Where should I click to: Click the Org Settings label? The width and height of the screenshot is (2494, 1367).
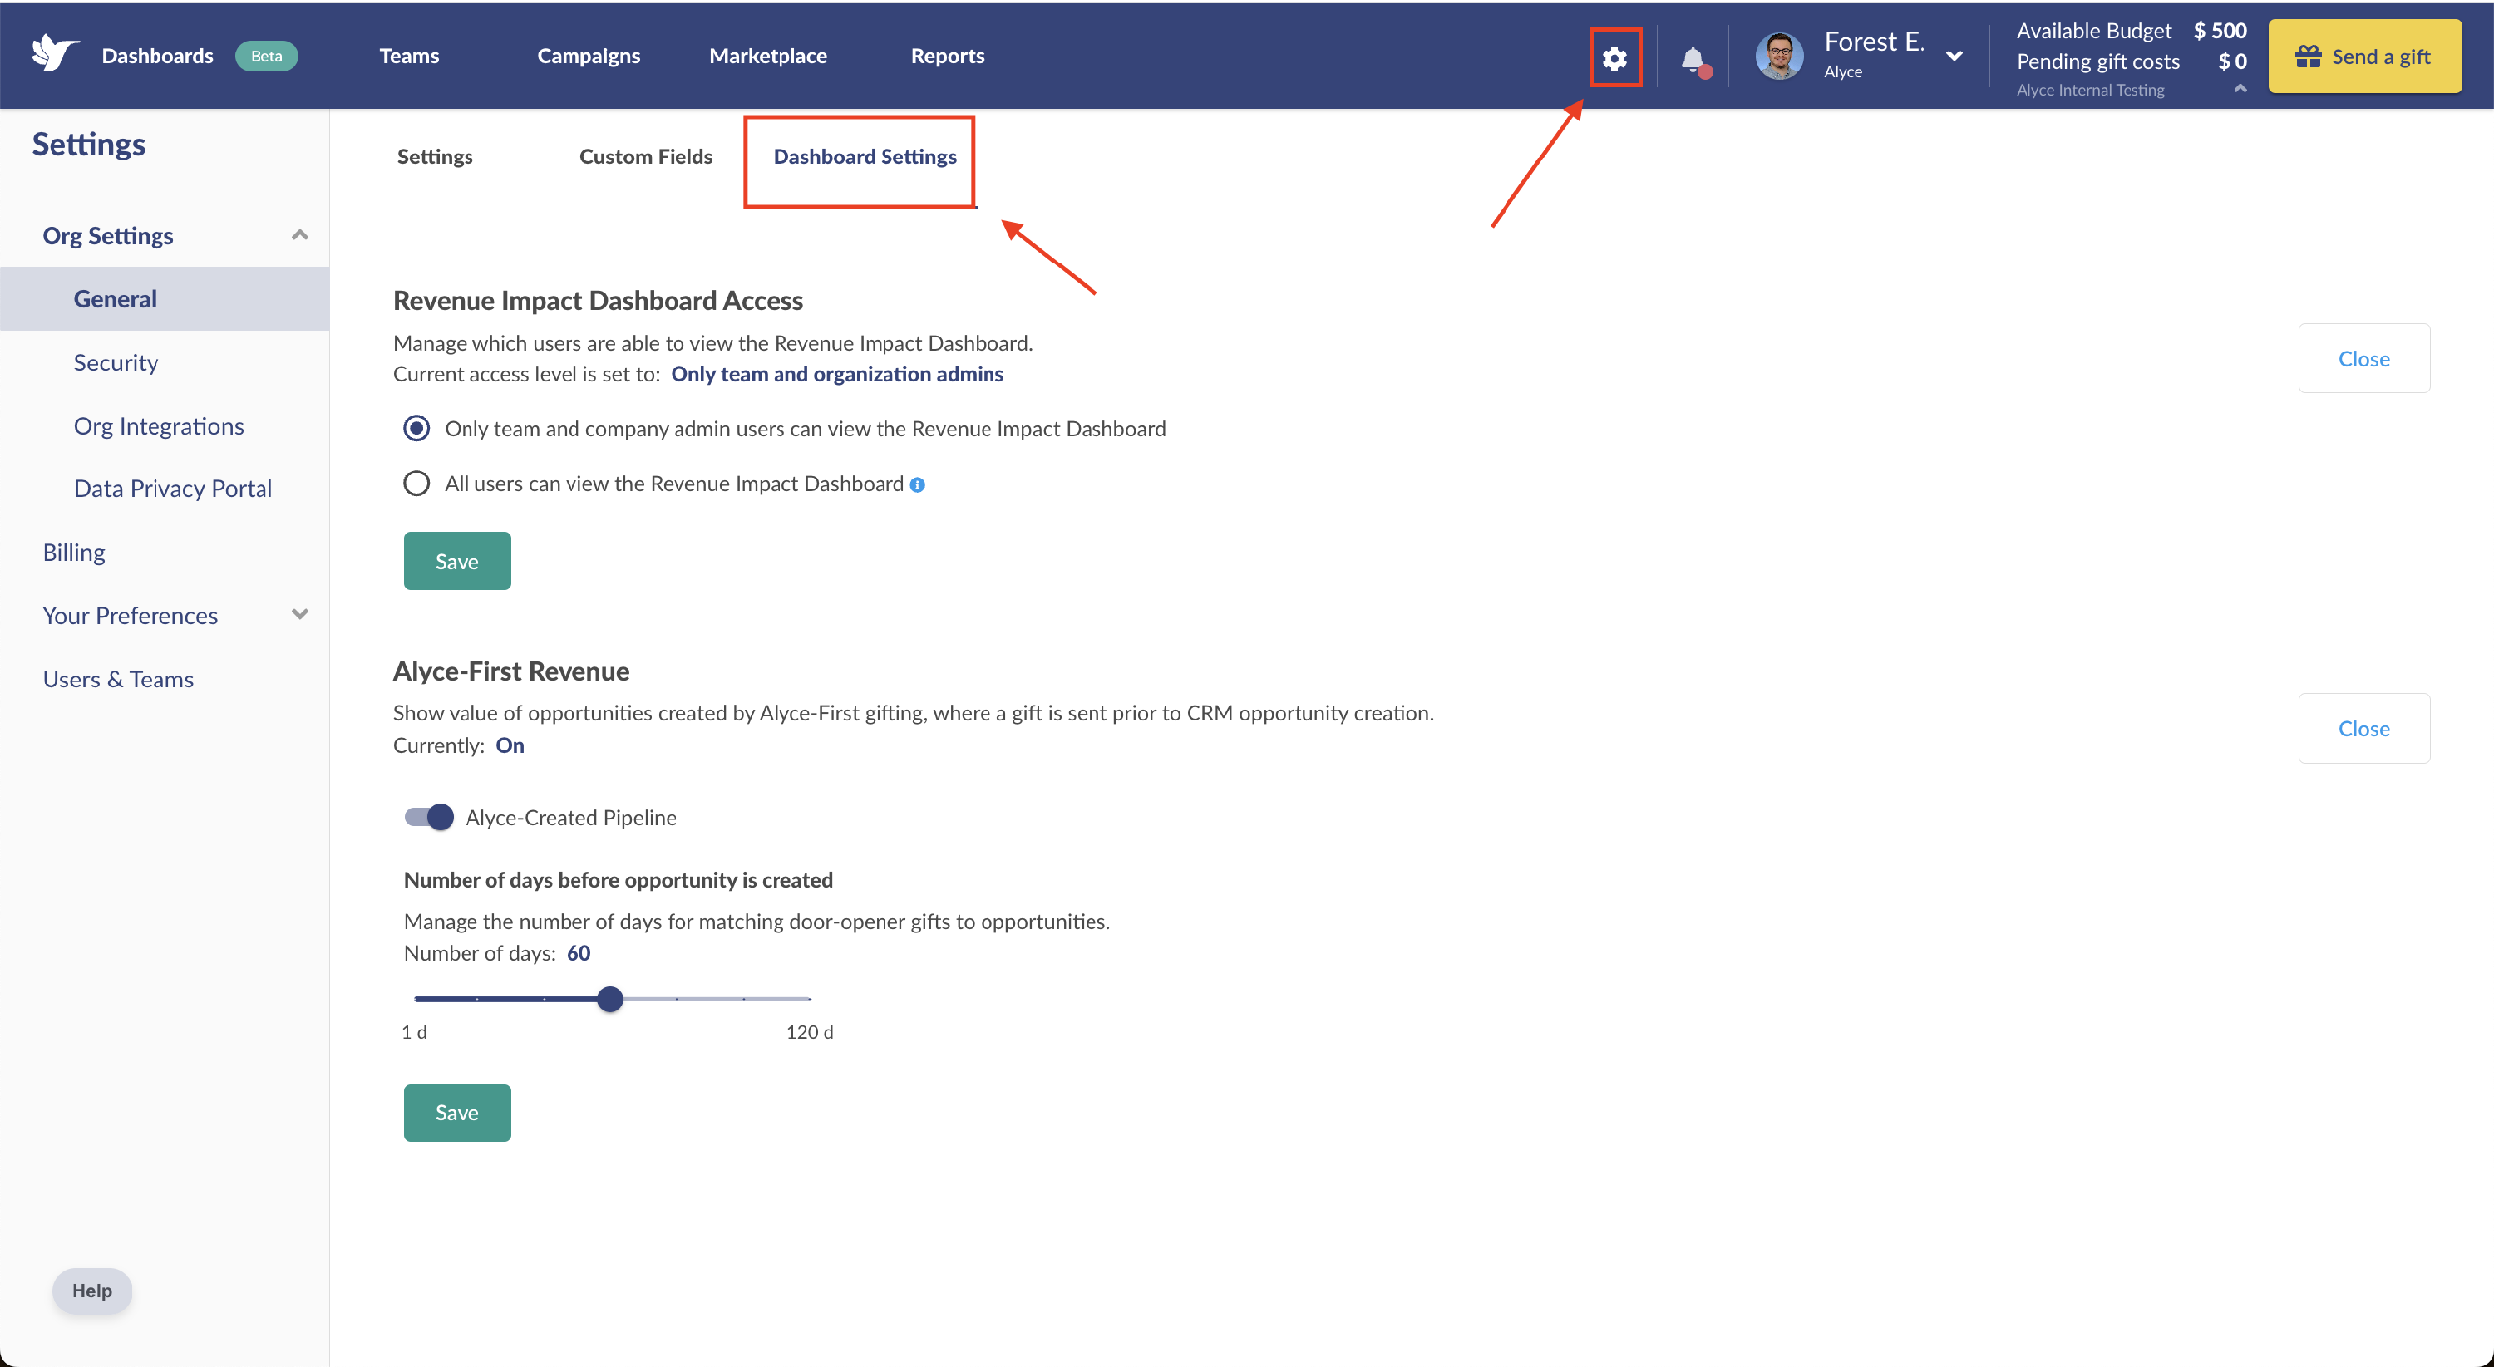click(107, 235)
